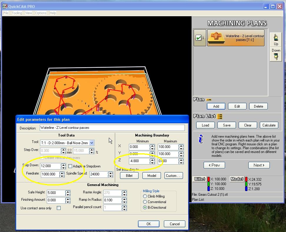The image size is (286, 232).
Task: Decrease Feedrate with its down arrow
Action: (62, 176)
